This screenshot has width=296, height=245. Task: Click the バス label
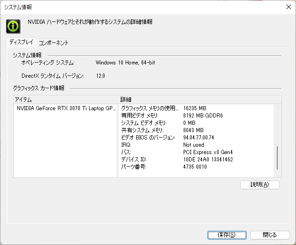pos(126,152)
